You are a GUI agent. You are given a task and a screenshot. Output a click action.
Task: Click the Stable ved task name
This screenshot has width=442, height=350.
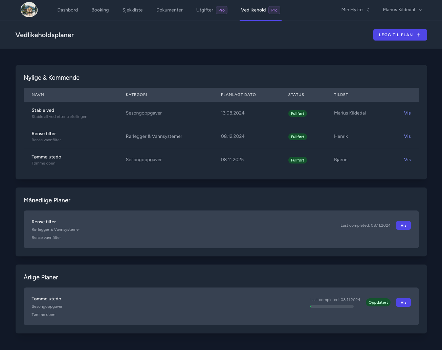(x=43, y=110)
